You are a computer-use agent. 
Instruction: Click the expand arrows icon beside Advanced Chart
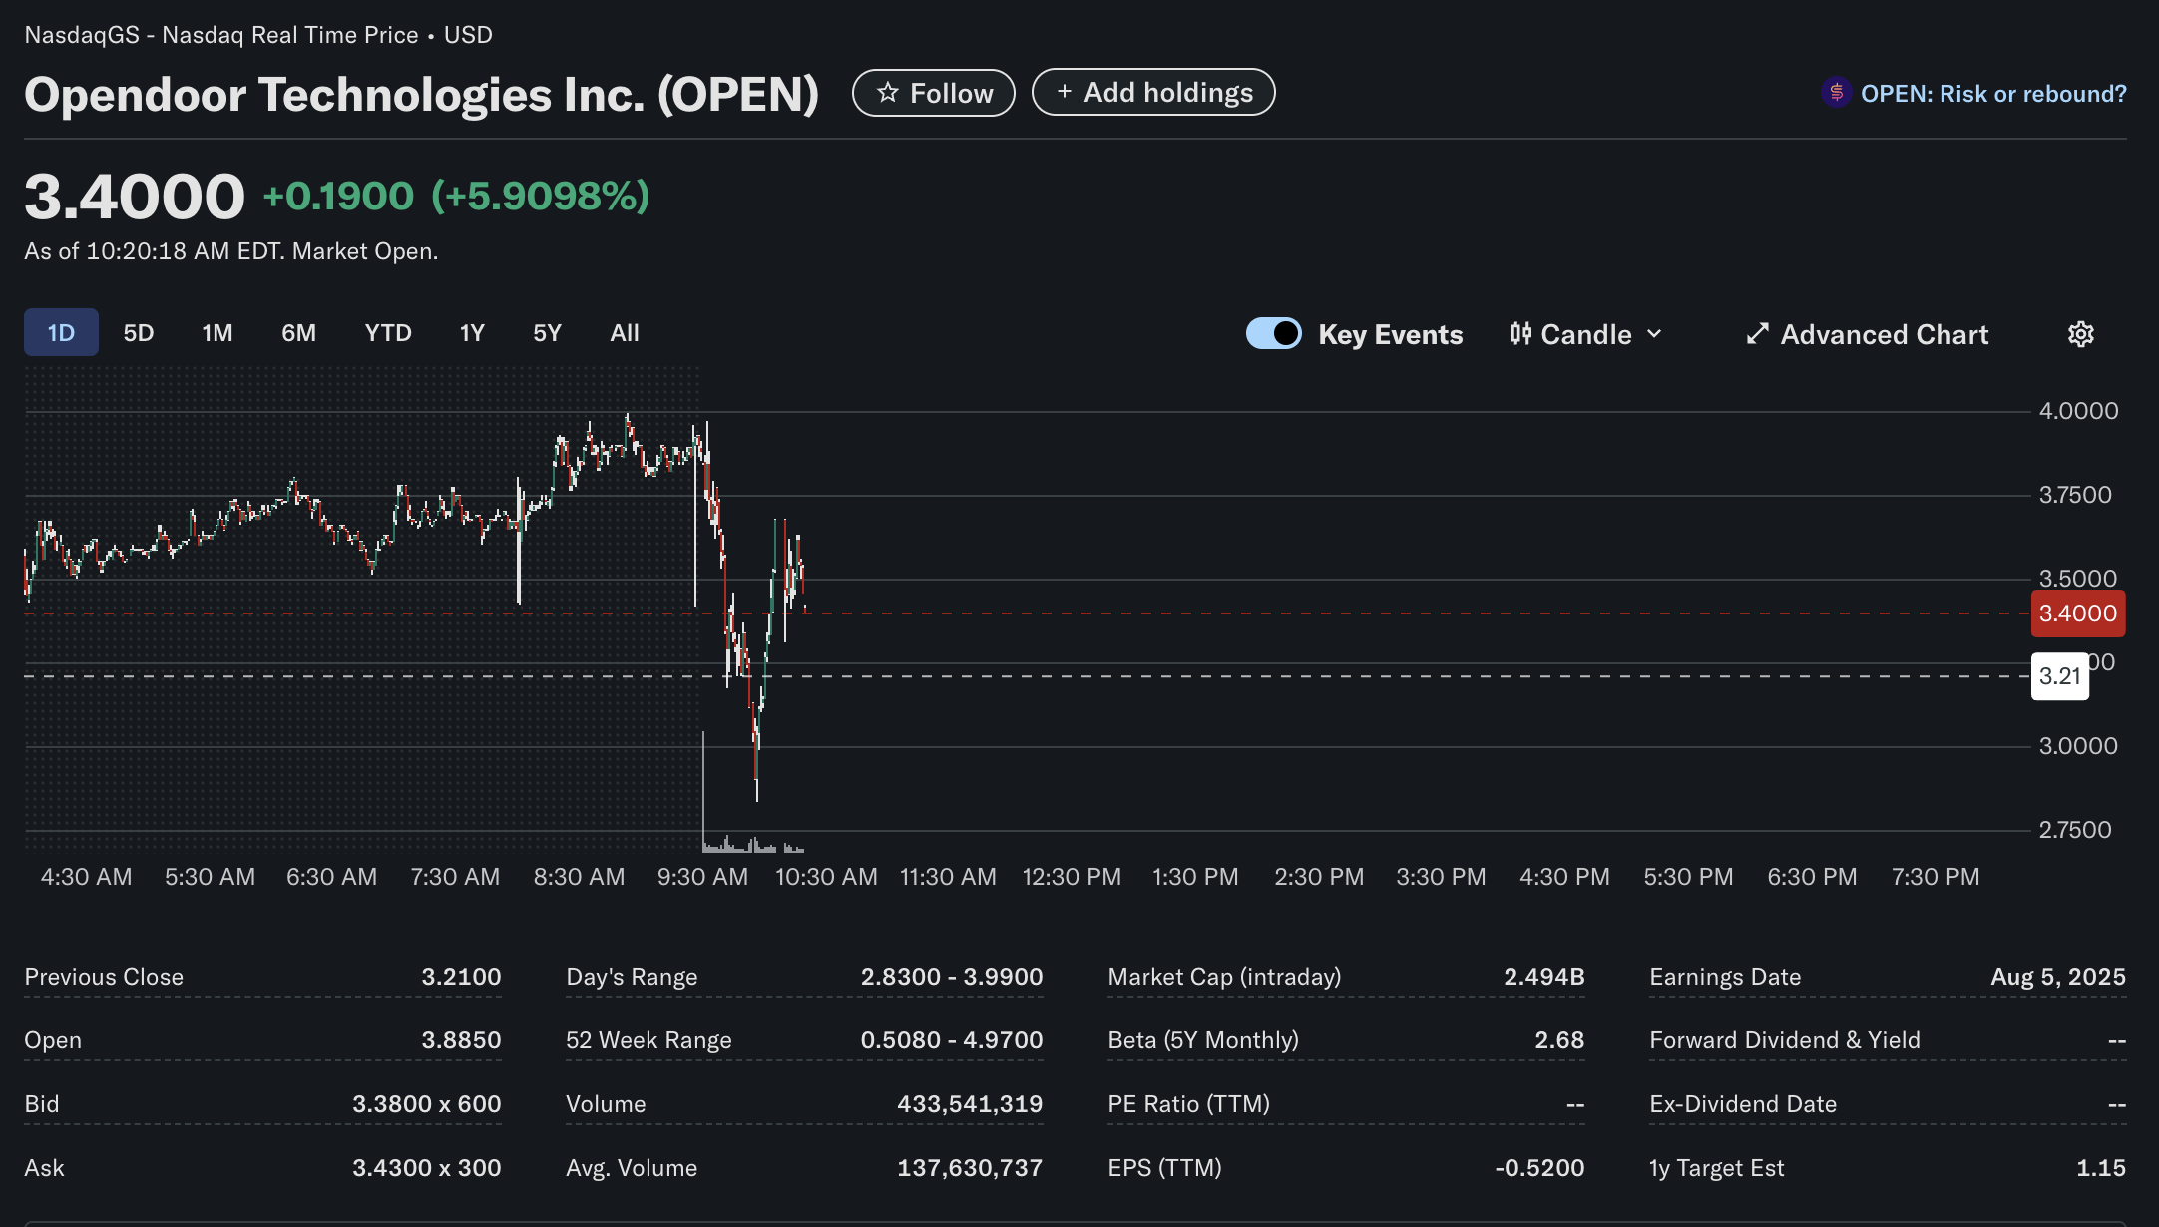(1758, 334)
